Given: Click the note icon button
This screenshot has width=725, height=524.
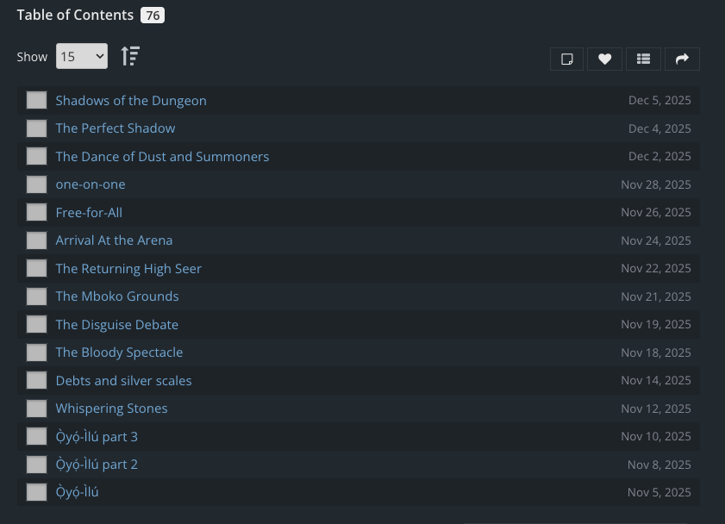Looking at the screenshot, I should (567, 59).
